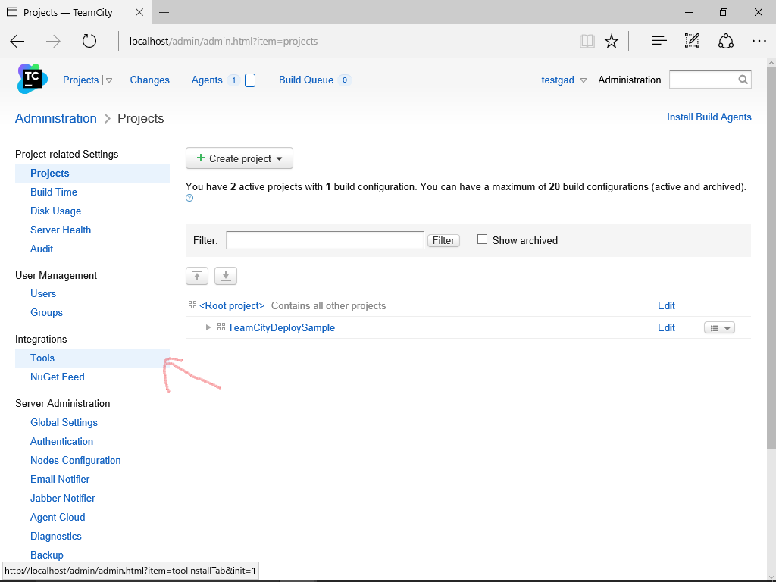Click the Share icon in browser toolbar
The height and width of the screenshot is (582, 776).
point(725,41)
